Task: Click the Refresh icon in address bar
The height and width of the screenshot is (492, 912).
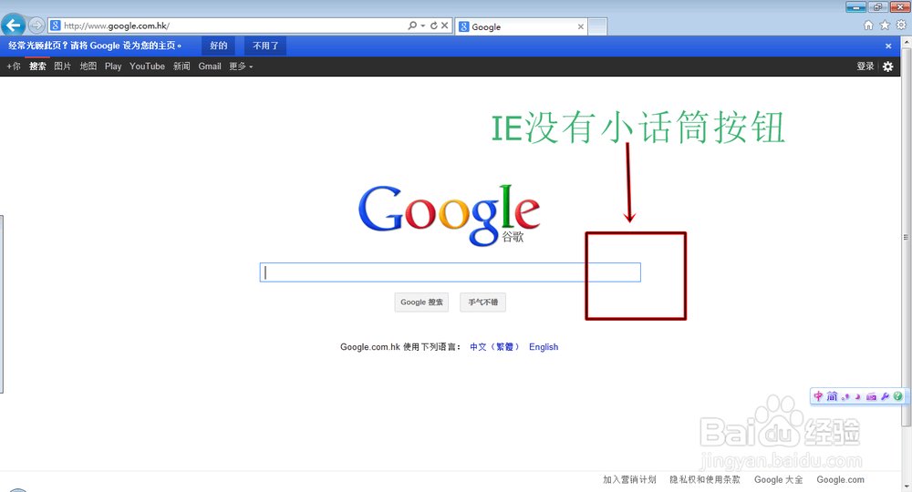Action: [434, 26]
